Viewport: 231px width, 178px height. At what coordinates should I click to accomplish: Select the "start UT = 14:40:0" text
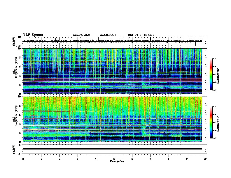click(141, 35)
